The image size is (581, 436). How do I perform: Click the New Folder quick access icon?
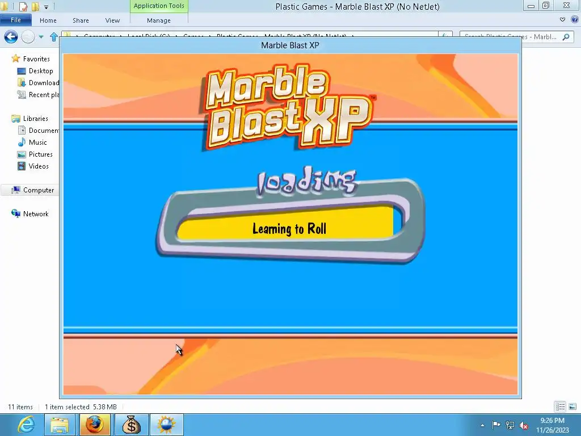pyautogui.click(x=35, y=6)
